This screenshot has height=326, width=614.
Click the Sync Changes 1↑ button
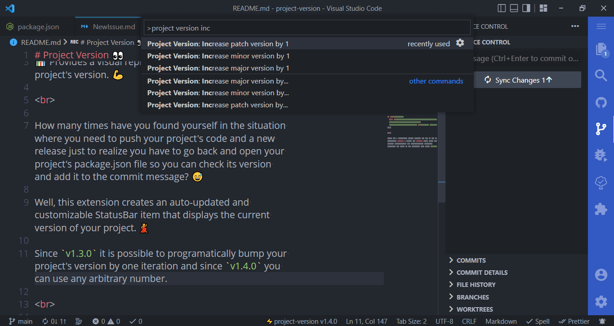point(523,80)
